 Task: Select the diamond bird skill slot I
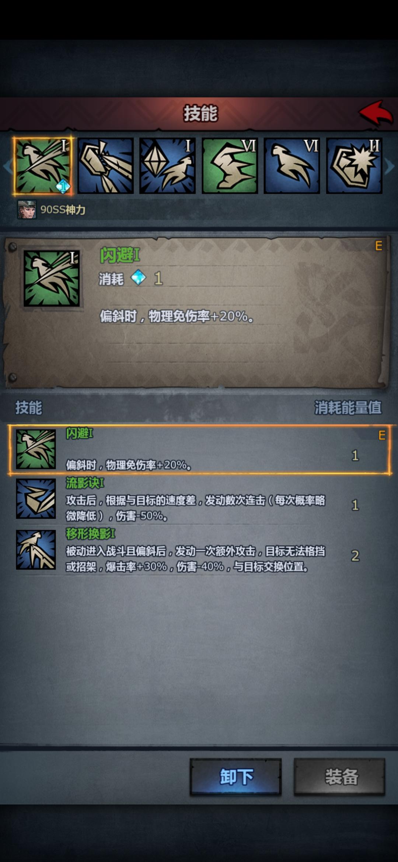pyautogui.click(x=168, y=166)
